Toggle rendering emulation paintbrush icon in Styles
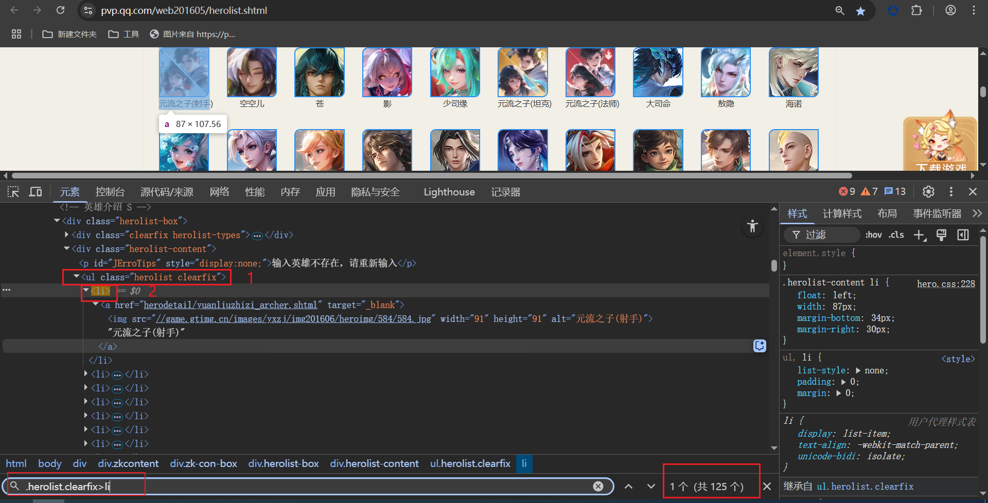988x503 pixels. tap(941, 235)
